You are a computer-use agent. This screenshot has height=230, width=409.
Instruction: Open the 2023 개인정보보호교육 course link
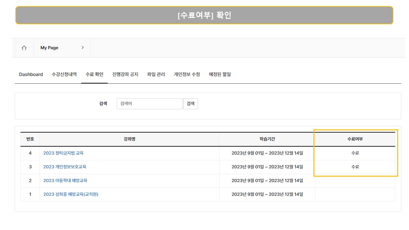(x=65, y=167)
